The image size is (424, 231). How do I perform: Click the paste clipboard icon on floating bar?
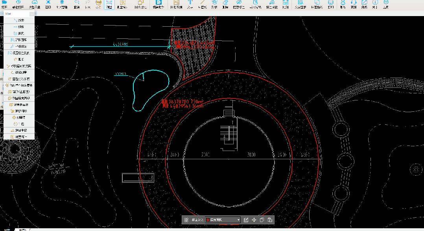[269, 220]
